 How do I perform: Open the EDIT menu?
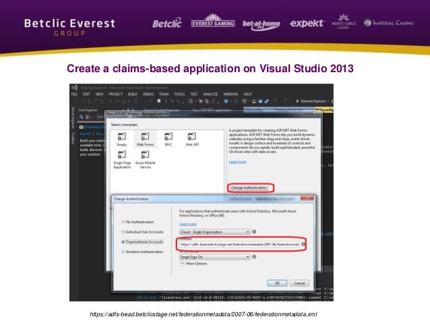click(x=86, y=94)
